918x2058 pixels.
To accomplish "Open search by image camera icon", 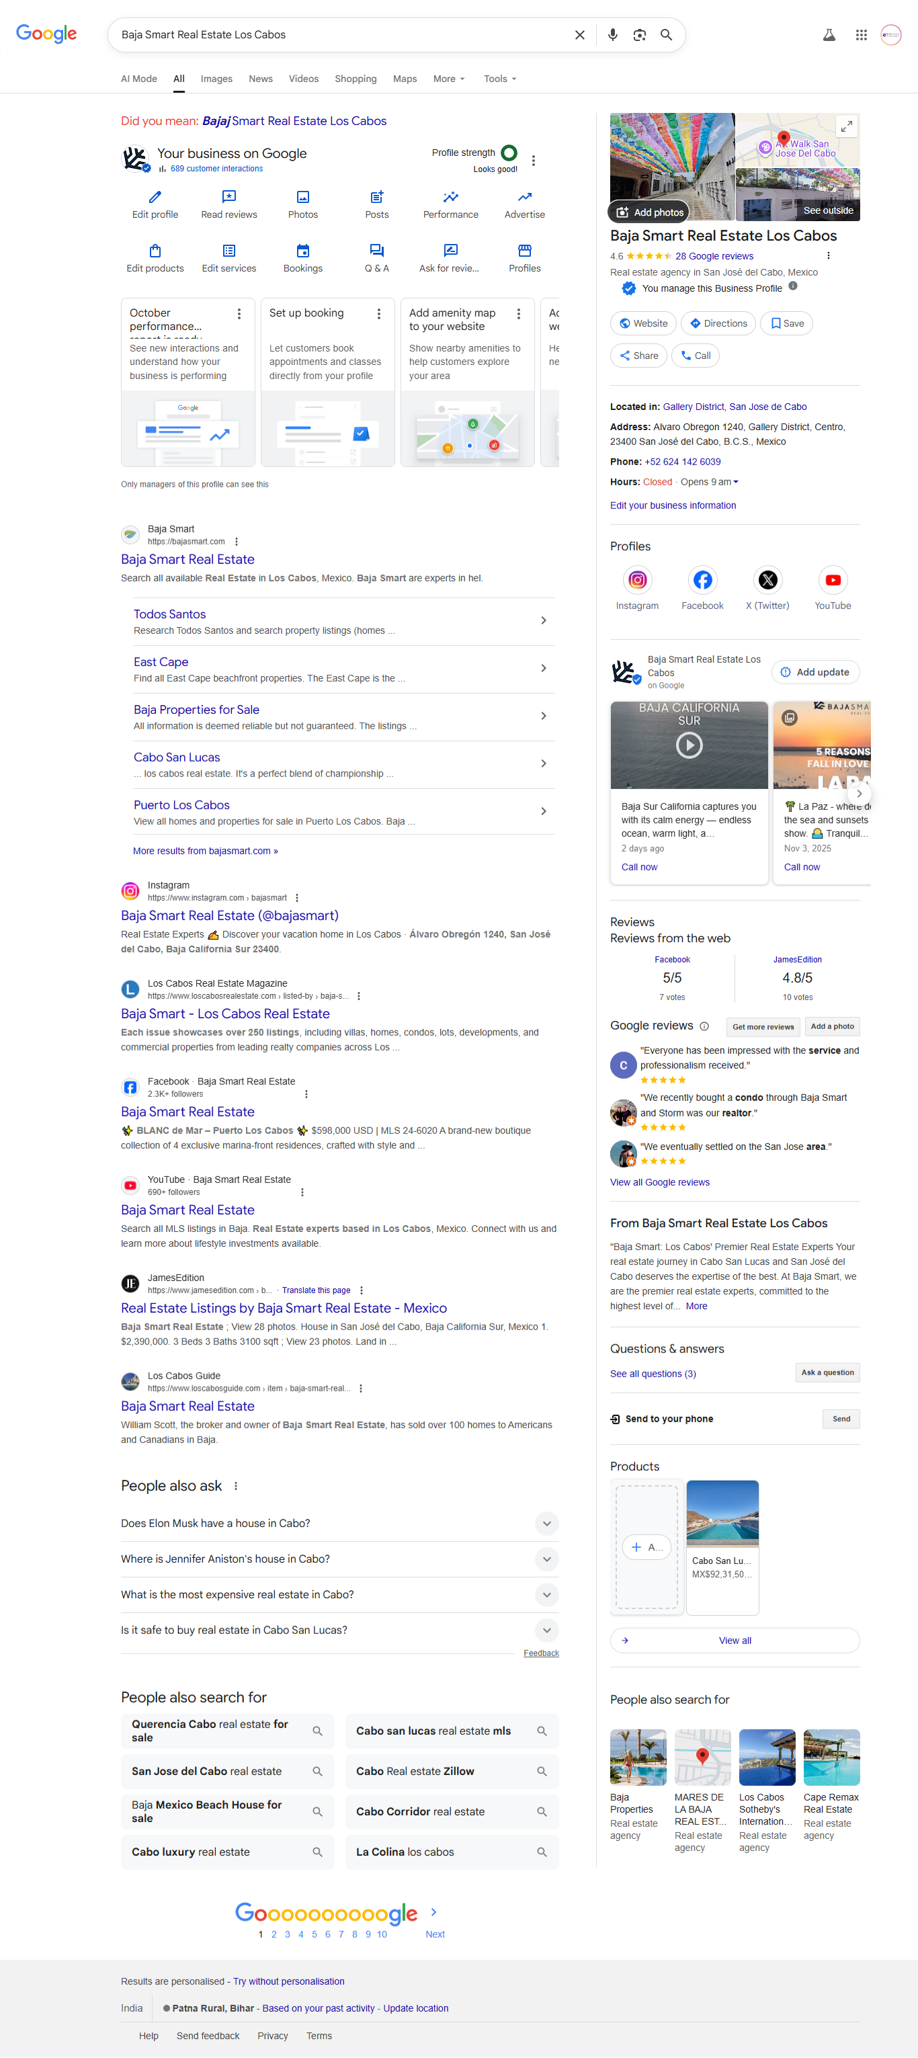I will [639, 35].
